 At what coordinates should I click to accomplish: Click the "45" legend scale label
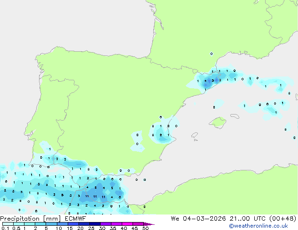134,228
